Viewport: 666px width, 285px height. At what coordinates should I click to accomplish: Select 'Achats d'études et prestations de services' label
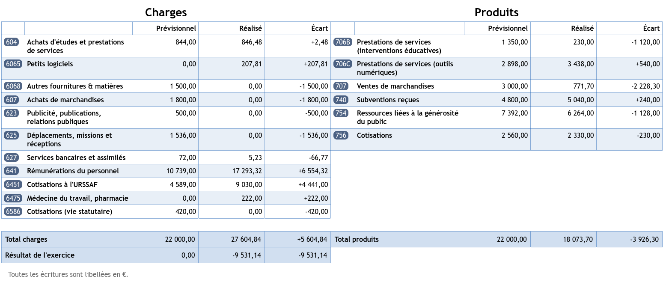75,46
